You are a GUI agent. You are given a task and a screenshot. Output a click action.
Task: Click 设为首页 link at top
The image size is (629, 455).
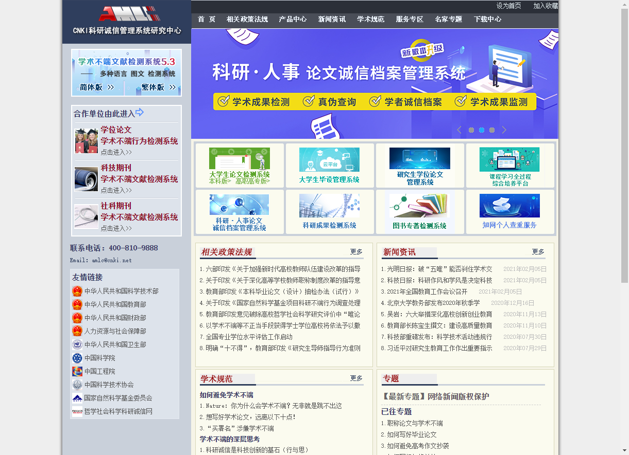coord(508,6)
